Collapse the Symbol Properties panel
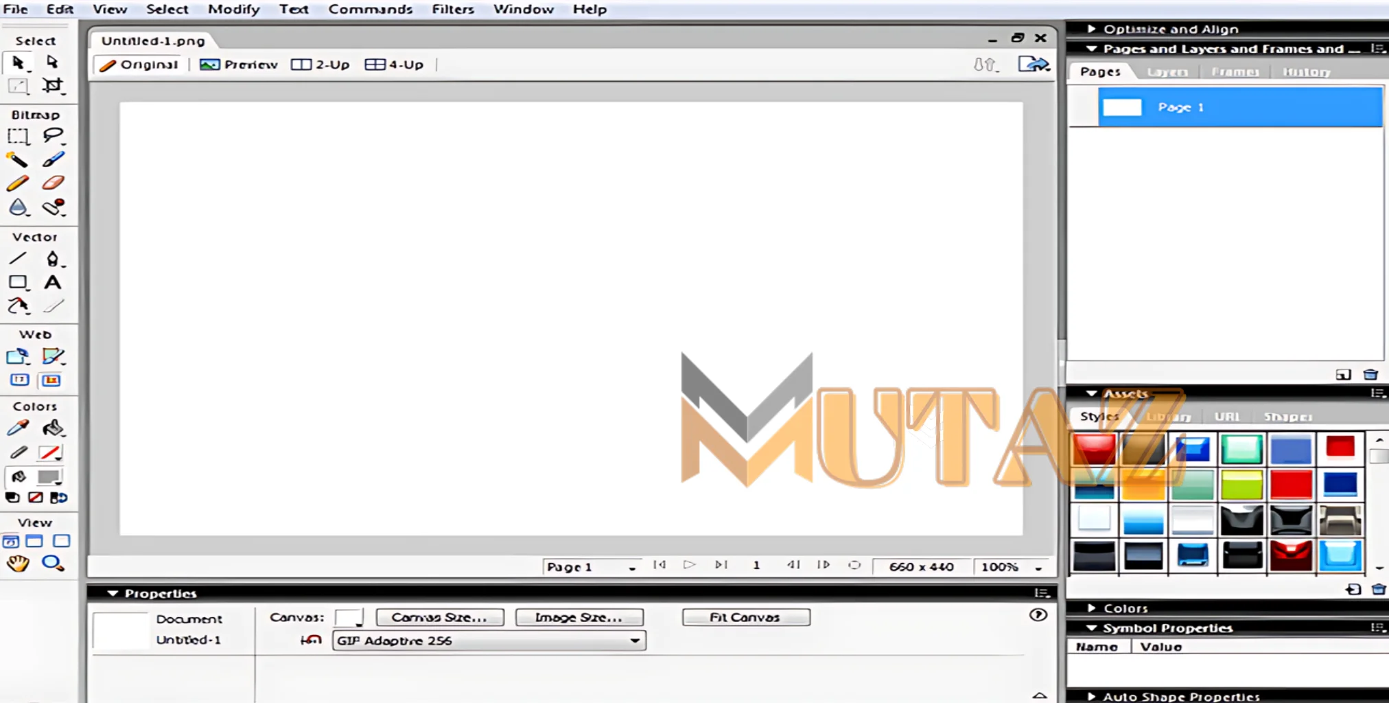This screenshot has width=1389, height=703. coord(1091,628)
